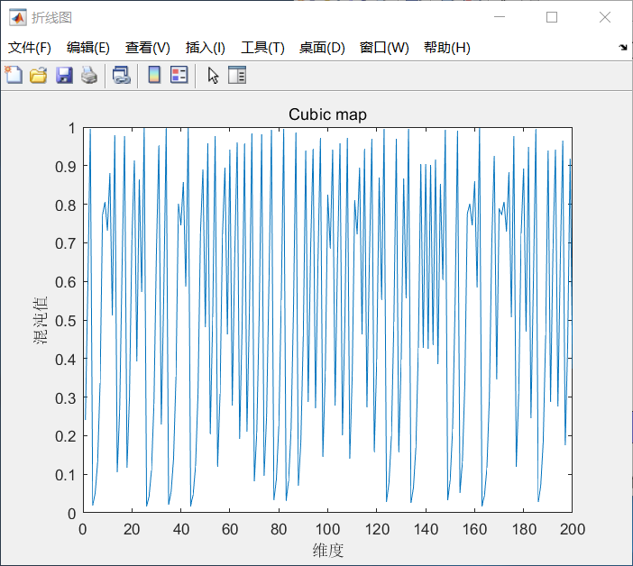
Task: Click the x-axis tick label 200
Action: [x=573, y=529]
